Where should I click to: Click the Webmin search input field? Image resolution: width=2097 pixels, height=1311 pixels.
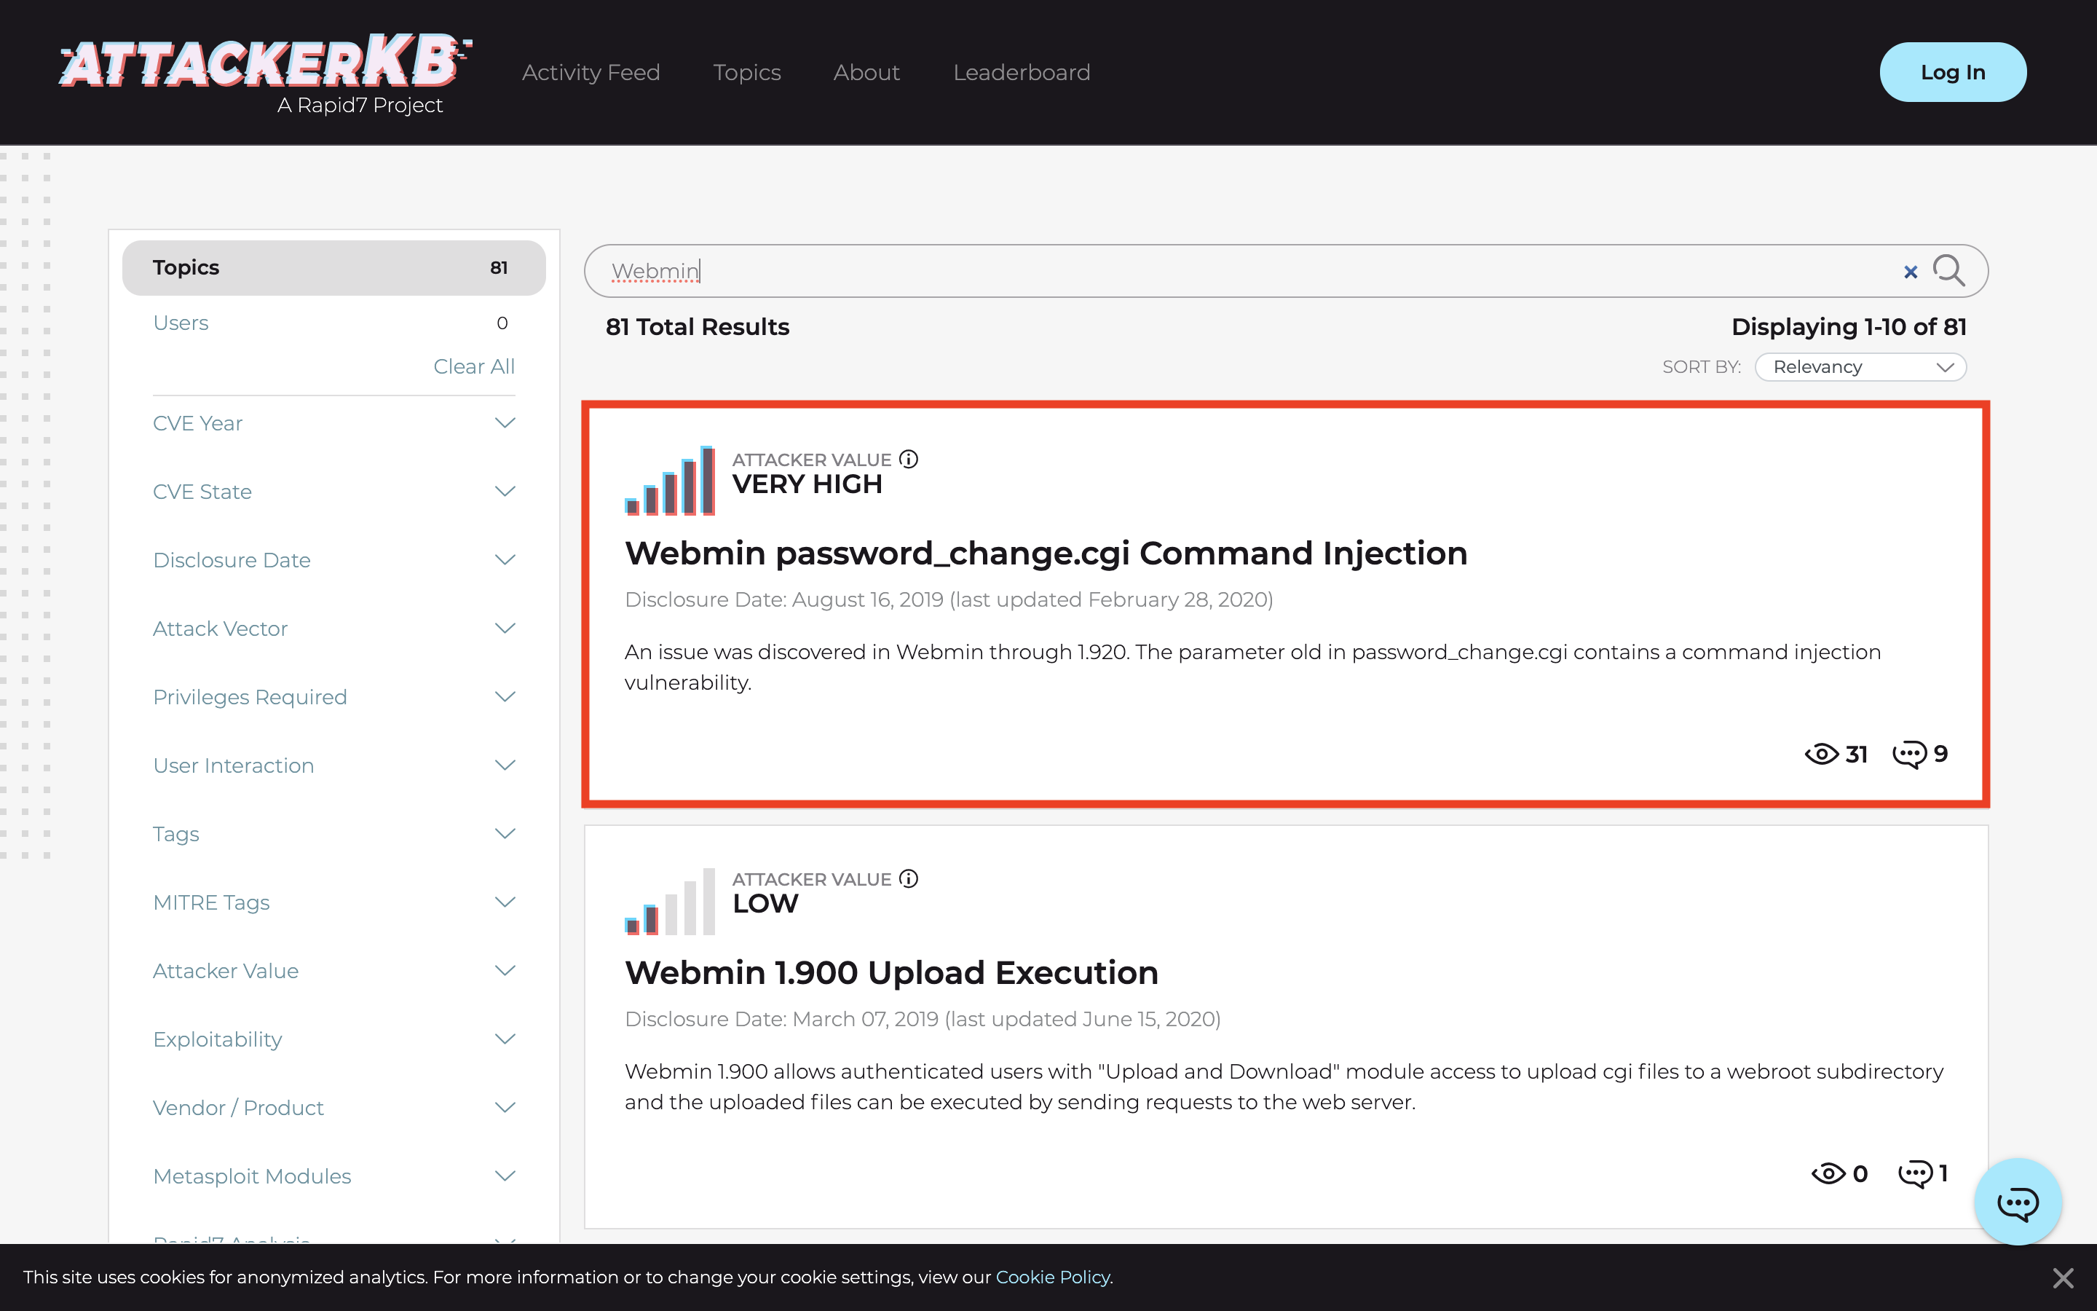(x=1213, y=272)
